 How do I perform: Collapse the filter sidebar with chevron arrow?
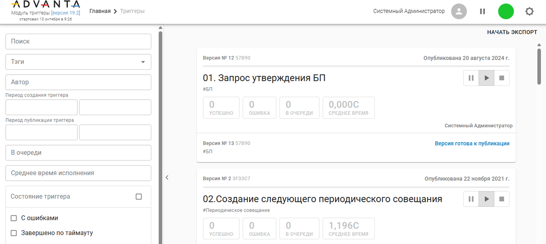click(167, 177)
